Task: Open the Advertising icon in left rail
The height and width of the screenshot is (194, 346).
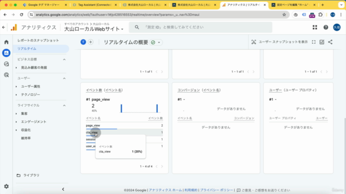Action: (x=6, y=75)
